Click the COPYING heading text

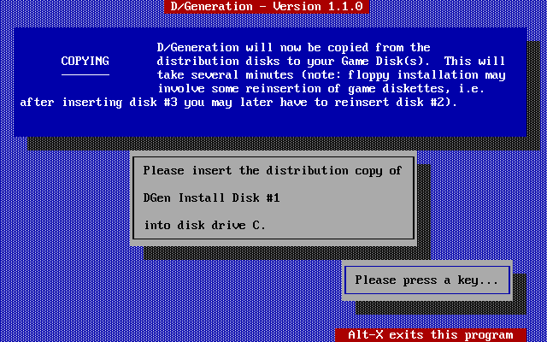pyautogui.click(x=85, y=61)
